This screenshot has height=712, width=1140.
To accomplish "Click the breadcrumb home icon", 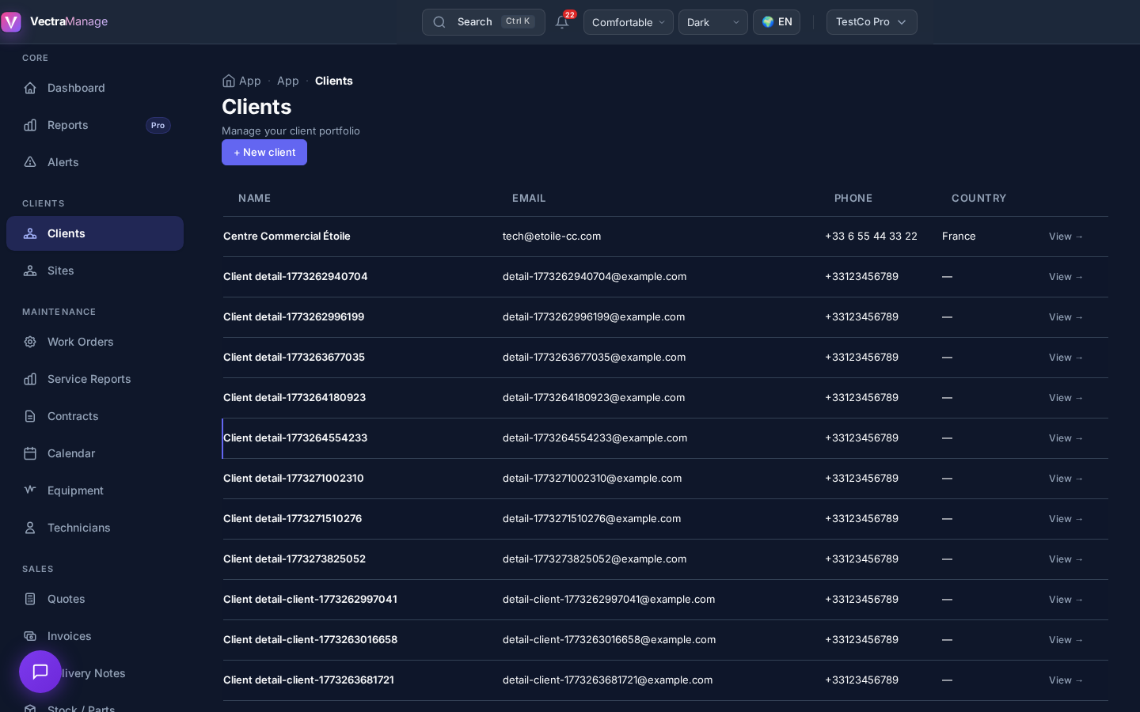I will (x=229, y=81).
